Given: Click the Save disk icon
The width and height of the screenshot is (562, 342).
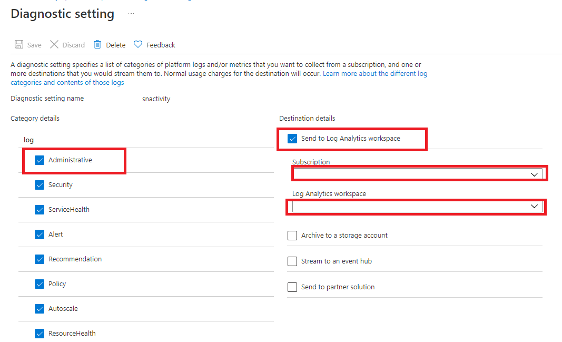Looking at the screenshot, I should (19, 45).
